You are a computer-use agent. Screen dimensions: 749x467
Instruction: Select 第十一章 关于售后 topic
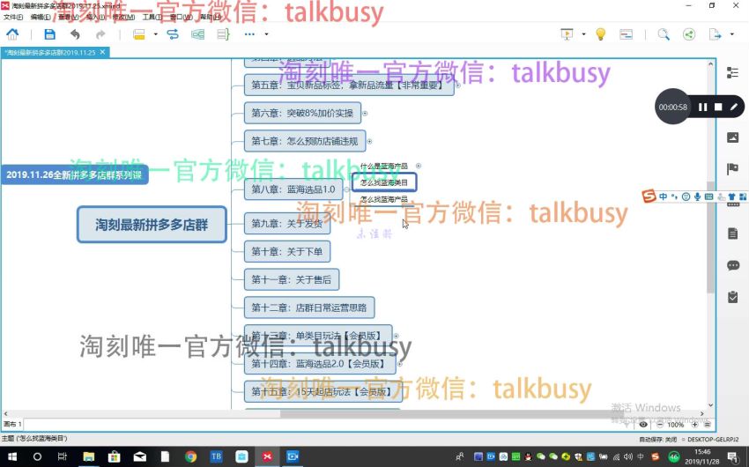click(292, 280)
